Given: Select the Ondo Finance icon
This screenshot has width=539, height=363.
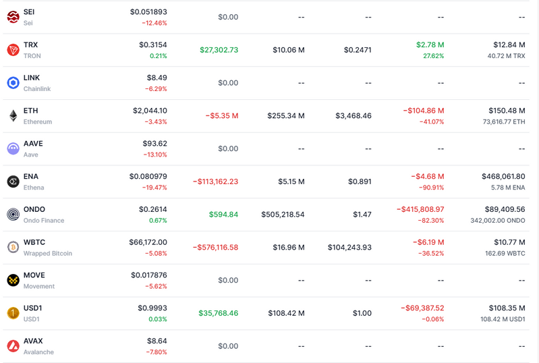Looking at the screenshot, I should click(x=13, y=215).
